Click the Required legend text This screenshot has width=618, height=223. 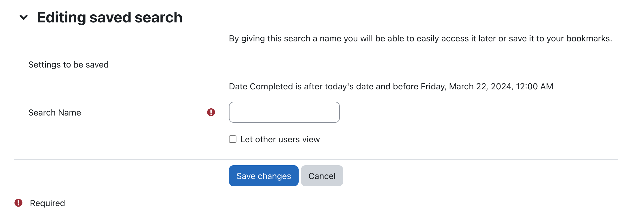[x=47, y=203]
